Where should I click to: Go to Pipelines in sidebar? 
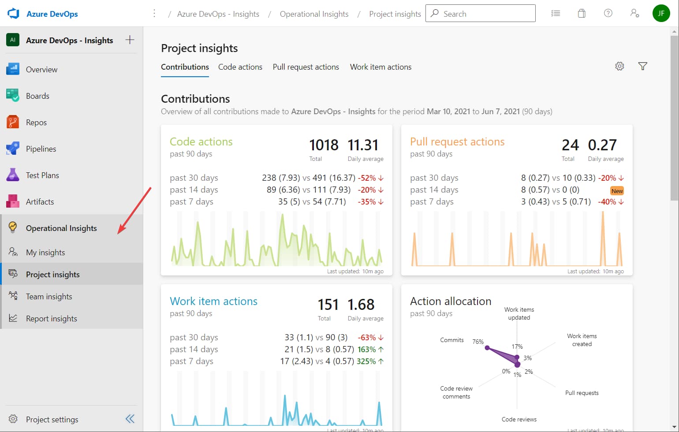tap(71, 149)
